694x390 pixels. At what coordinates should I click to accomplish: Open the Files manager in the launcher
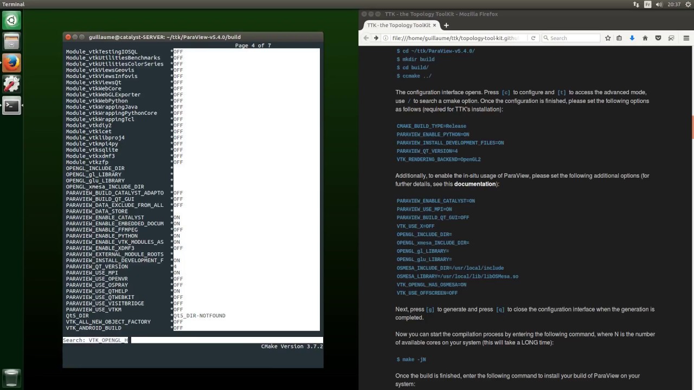click(x=11, y=42)
